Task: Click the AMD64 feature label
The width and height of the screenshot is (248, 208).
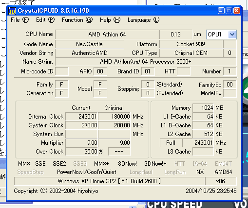Action: (x=223, y=172)
